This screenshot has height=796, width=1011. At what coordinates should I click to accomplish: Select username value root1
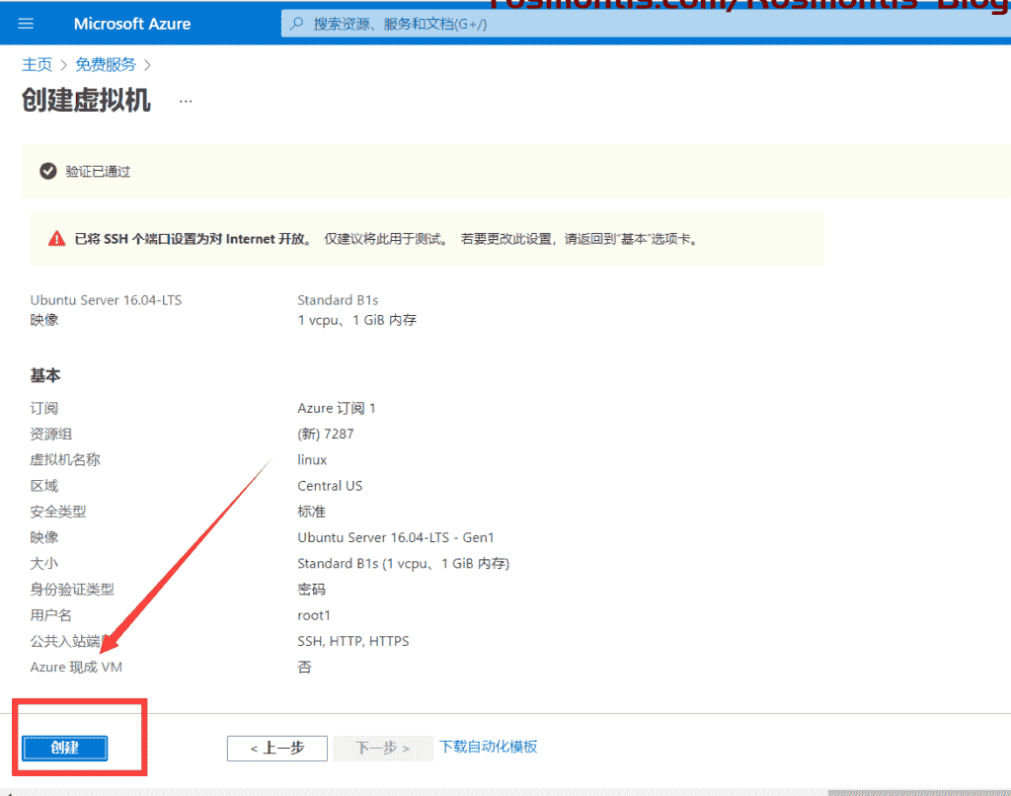click(x=314, y=615)
